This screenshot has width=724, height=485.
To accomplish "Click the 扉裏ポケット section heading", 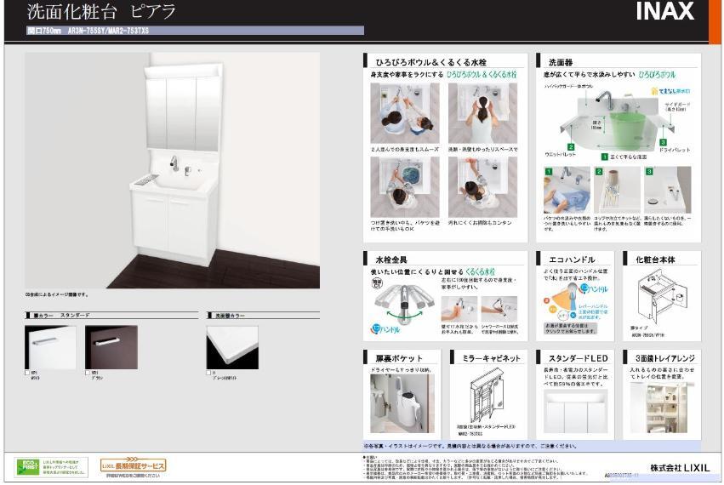I will (399, 358).
